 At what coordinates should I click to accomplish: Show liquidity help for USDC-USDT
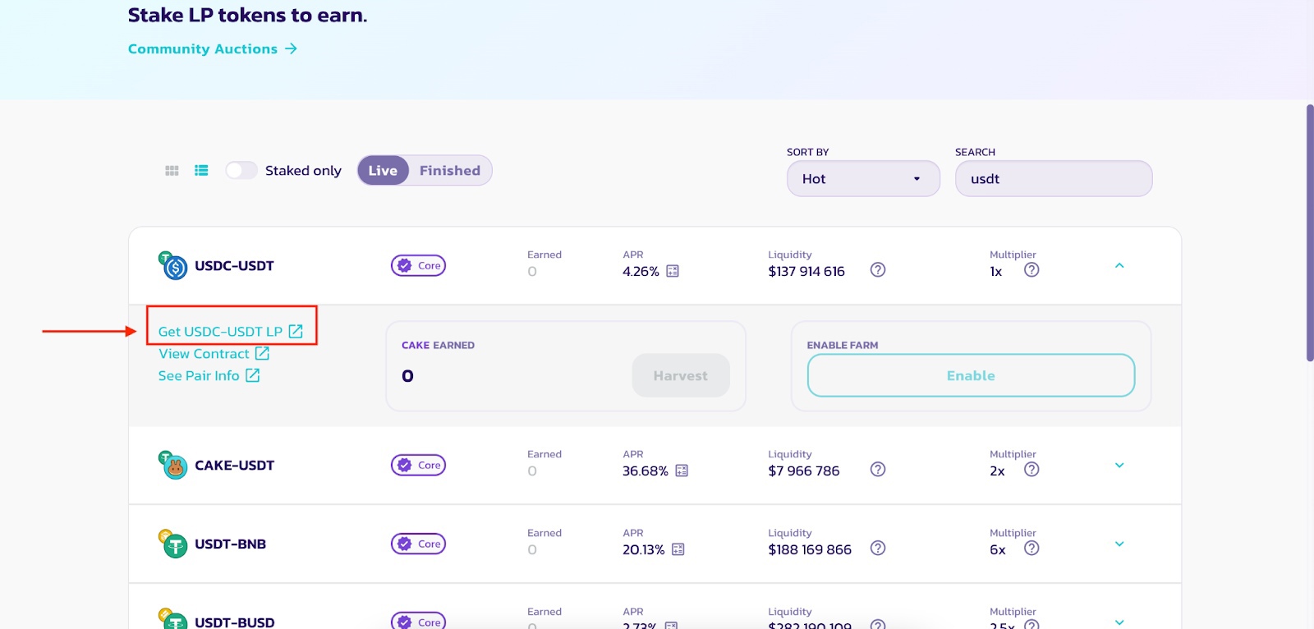click(x=878, y=269)
